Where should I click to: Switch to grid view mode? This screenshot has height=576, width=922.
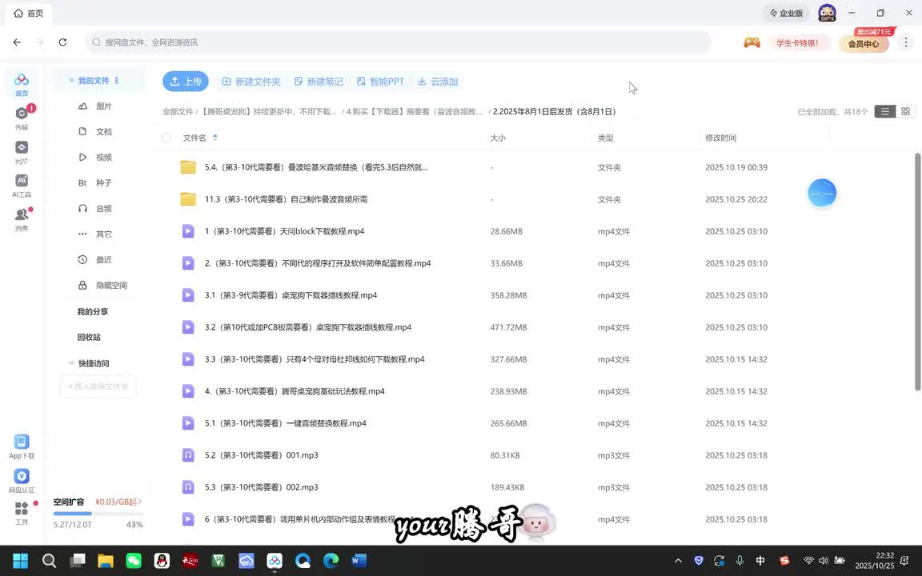click(x=905, y=112)
